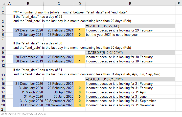This screenshot has height=117, width=182.
Task: Select cell 30 December 2019
Action: coord(28,61)
